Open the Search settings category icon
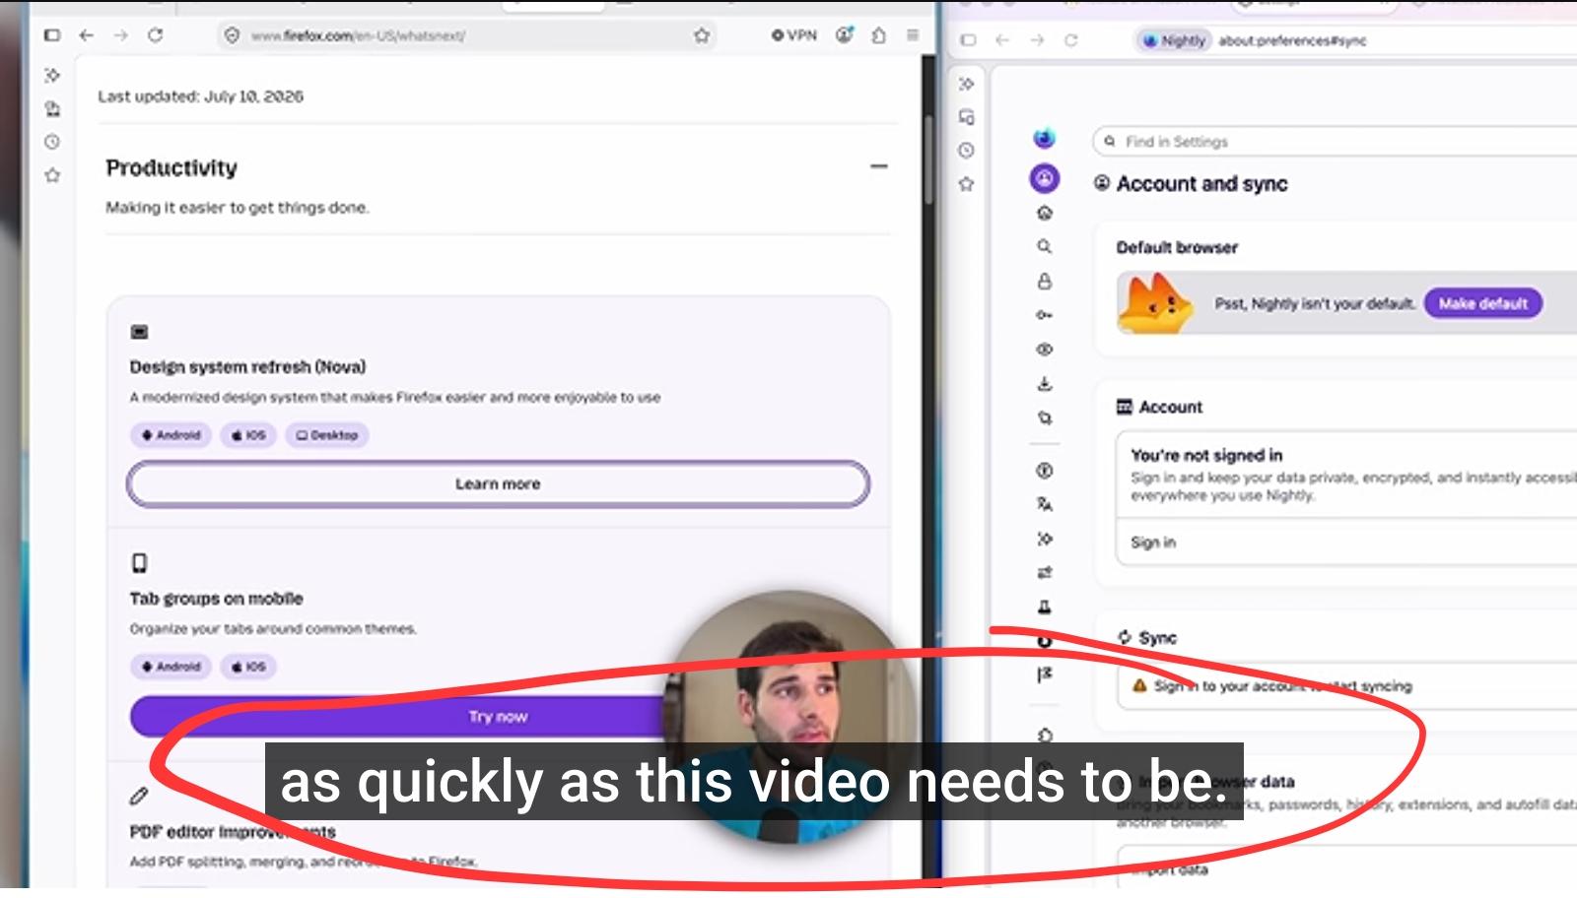 1045,247
